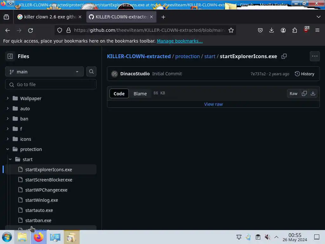The height and width of the screenshot is (244, 325).
Task: Open the protection breadcrumb link
Action: pos(187,56)
